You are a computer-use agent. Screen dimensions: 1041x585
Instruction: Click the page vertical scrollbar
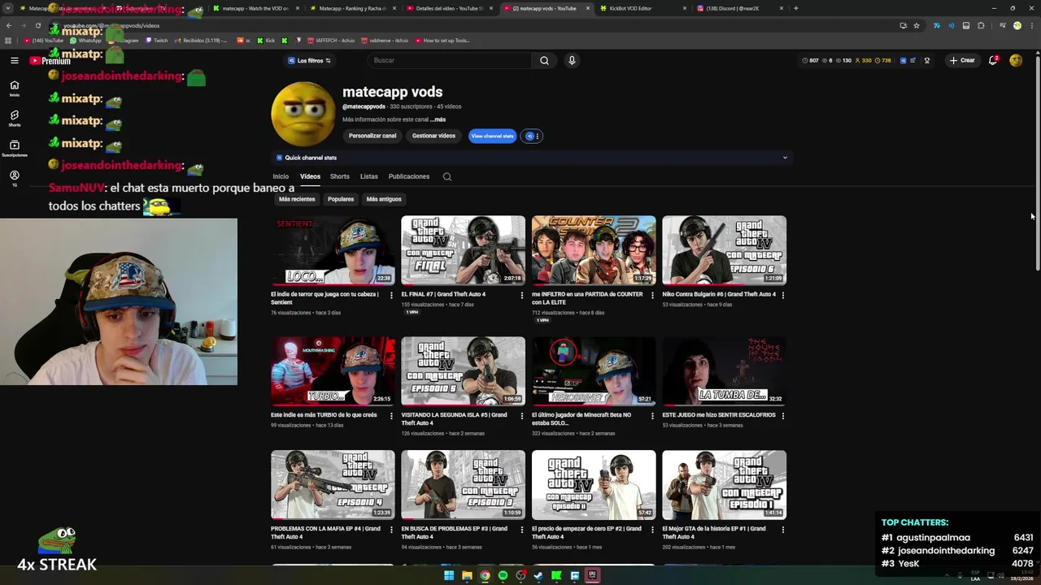1037,162
